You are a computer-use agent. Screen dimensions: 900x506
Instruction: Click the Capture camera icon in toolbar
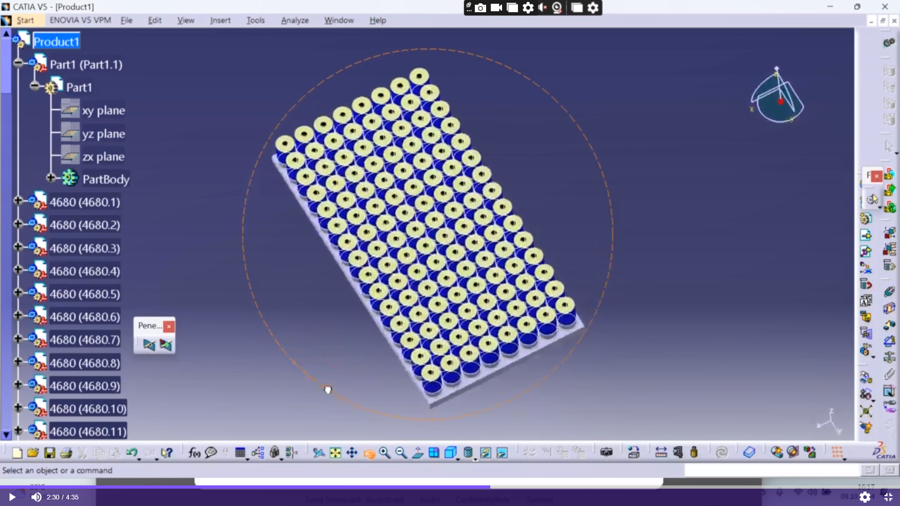click(606, 453)
